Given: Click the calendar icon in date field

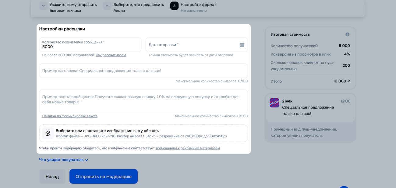Looking at the screenshot, I should pyautogui.click(x=242, y=45).
